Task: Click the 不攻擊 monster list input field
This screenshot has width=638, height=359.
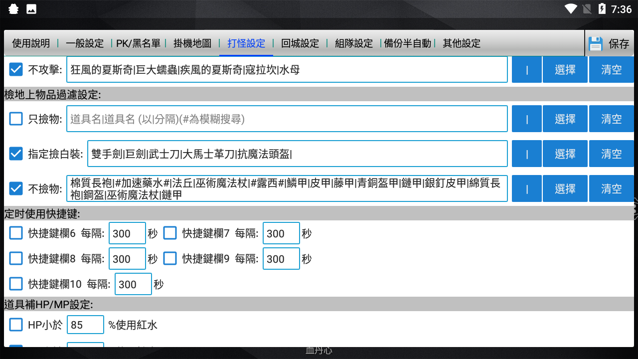Action: coord(287,69)
